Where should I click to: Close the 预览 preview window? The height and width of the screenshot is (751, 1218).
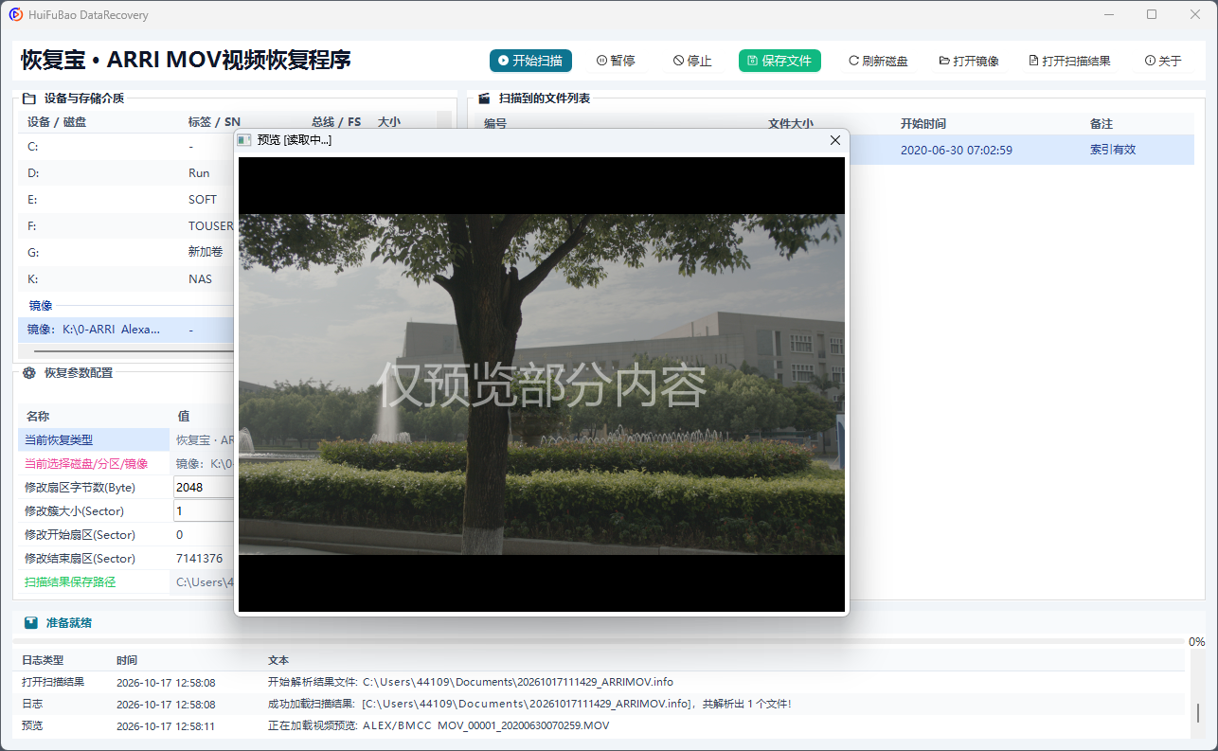click(x=834, y=140)
